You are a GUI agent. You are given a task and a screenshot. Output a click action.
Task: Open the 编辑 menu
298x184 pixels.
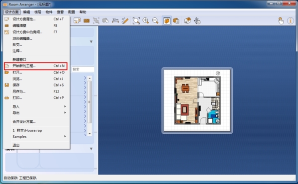26,12
